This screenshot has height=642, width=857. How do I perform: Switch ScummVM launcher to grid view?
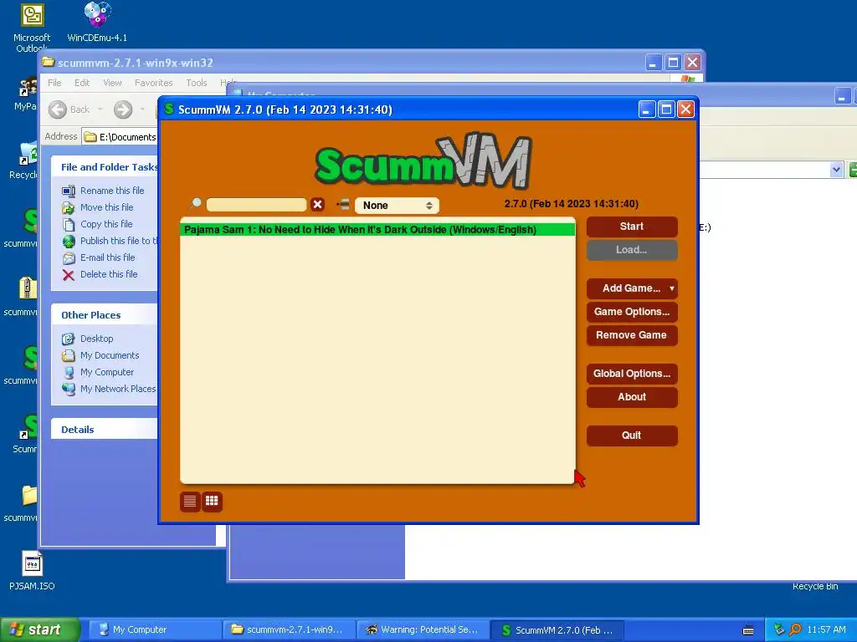(x=212, y=502)
